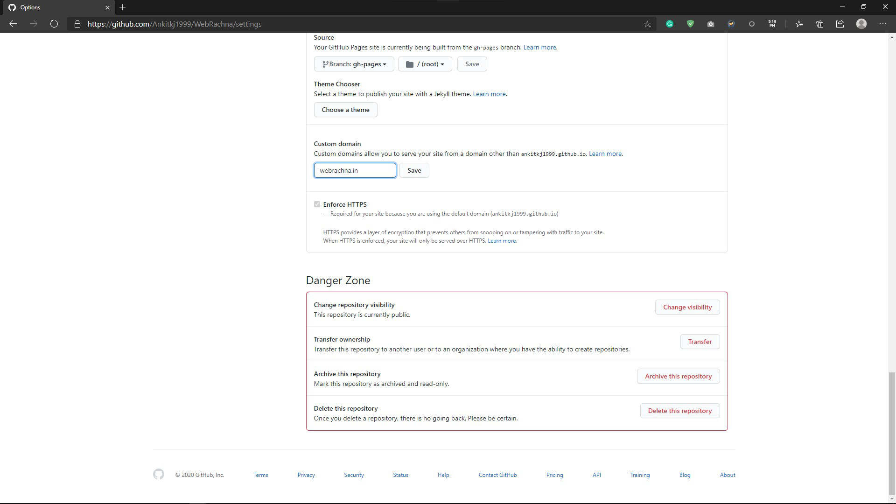The height and width of the screenshot is (504, 896).
Task: Refresh the page using the reload icon
Action: (54, 24)
